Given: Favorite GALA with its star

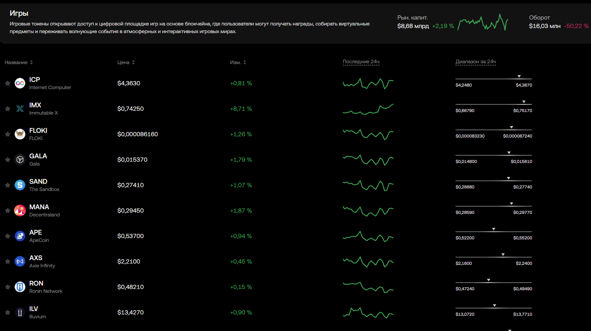Looking at the screenshot, I should pyautogui.click(x=7, y=160).
